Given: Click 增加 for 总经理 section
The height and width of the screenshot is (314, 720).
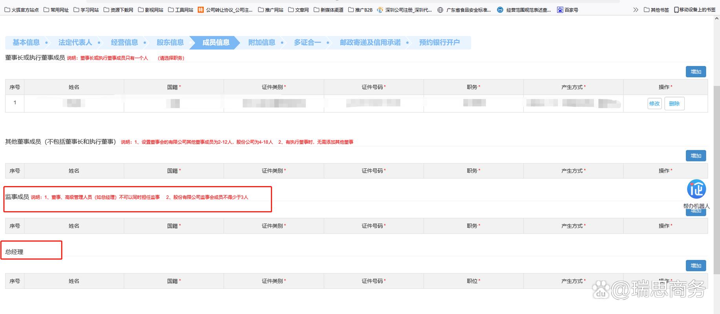Looking at the screenshot, I should click(x=696, y=266).
